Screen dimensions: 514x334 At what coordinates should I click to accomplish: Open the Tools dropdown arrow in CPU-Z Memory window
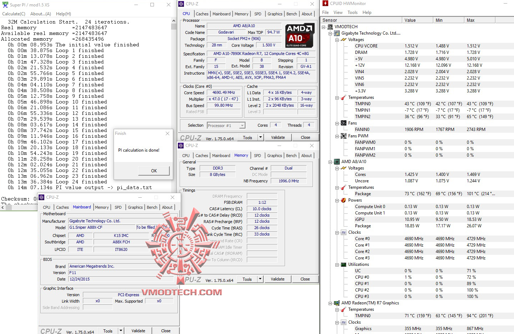(x=260, y=279)
